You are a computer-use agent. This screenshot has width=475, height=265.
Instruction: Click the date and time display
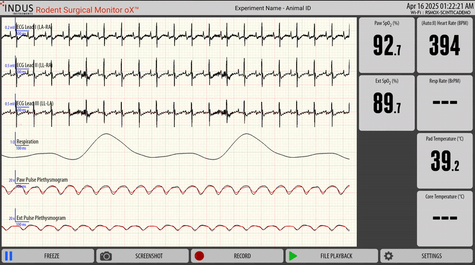[439, 6]
